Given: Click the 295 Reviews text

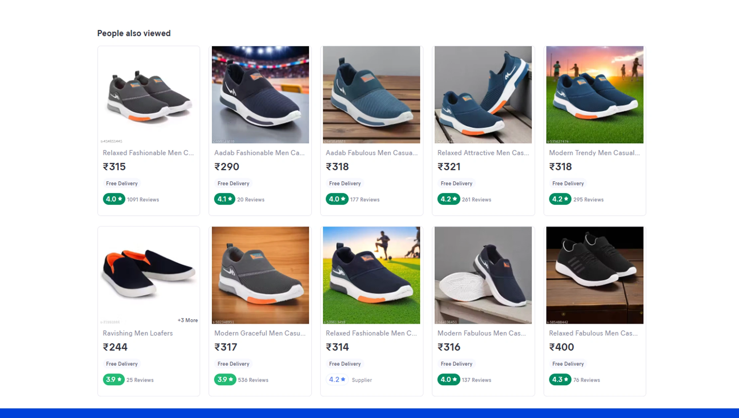Looking at the screenshot, I should pyautogui.click(x=588, y=200).
